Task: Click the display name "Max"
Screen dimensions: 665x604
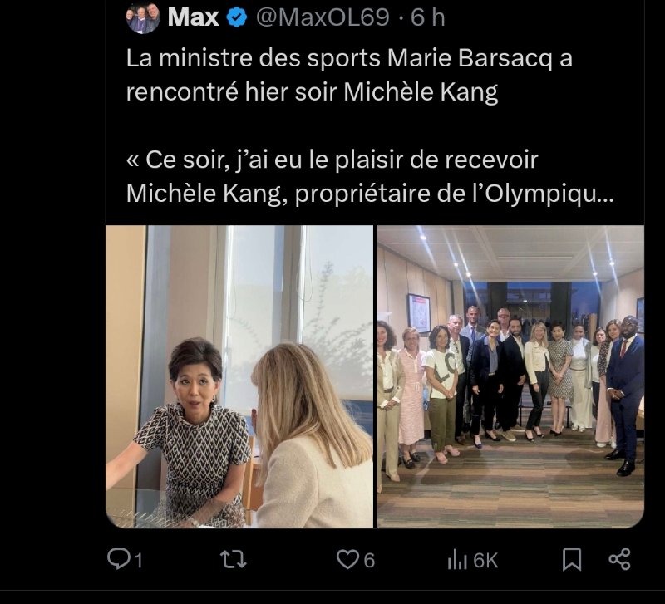Action: [x=193, y=17]
